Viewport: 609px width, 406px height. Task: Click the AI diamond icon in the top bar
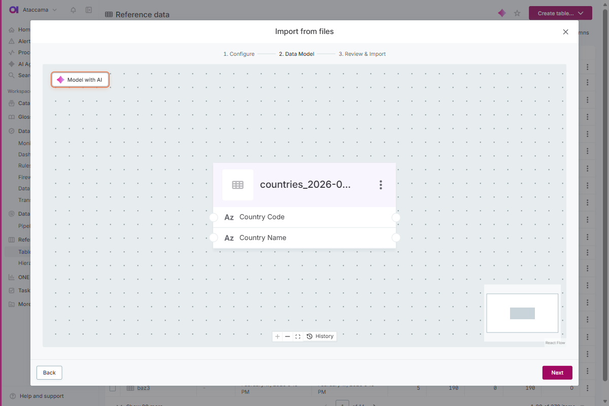click(x=501, y=13)
